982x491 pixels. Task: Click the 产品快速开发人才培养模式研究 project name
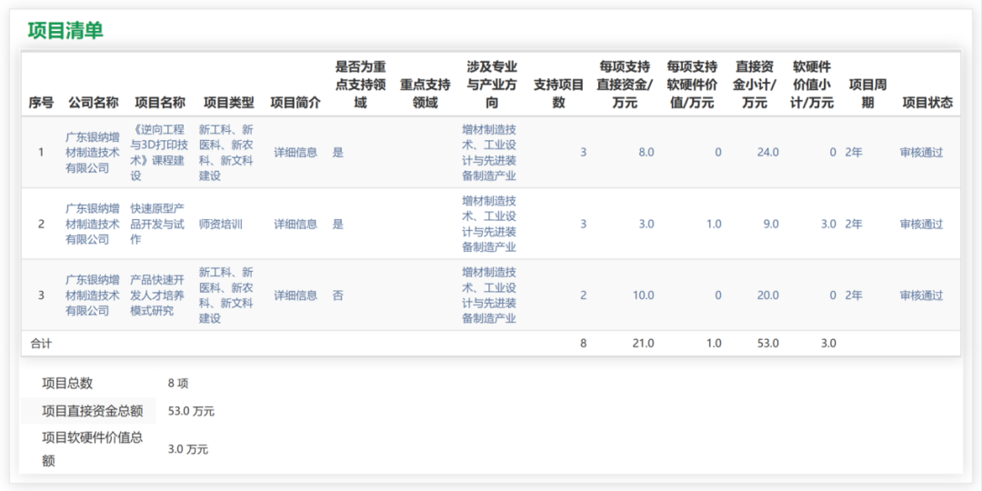159,296
